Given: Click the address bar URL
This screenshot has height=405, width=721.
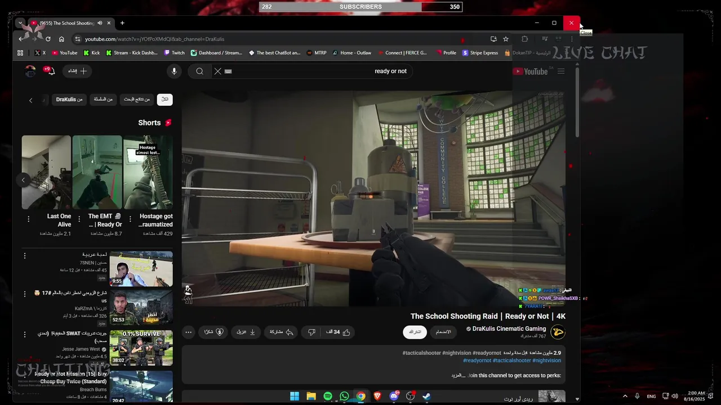Looking at the screenshot, I should (x=155, y=39).
